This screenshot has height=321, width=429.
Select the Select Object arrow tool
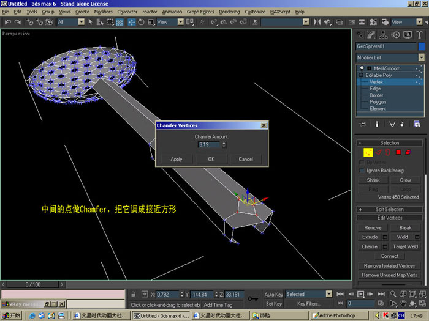pyautogui.click(x=91, y=22)
